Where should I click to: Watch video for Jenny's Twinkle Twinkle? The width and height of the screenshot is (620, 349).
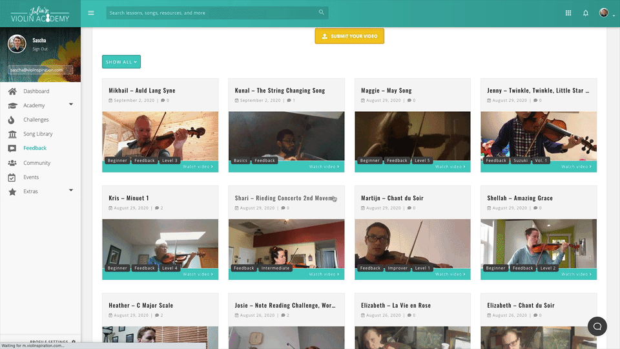(x=577, y=167)
